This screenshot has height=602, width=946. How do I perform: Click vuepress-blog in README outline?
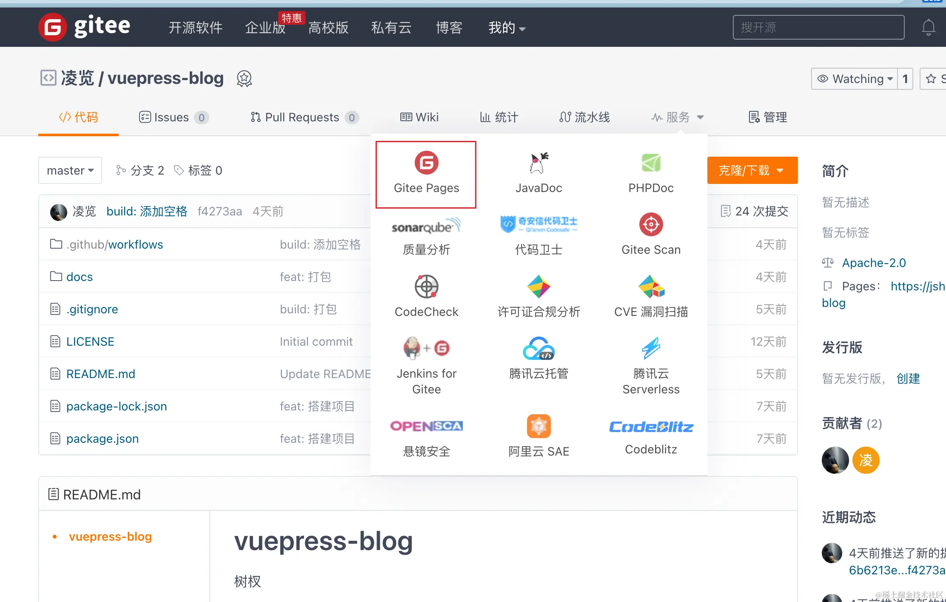click(x=111, y=536)
